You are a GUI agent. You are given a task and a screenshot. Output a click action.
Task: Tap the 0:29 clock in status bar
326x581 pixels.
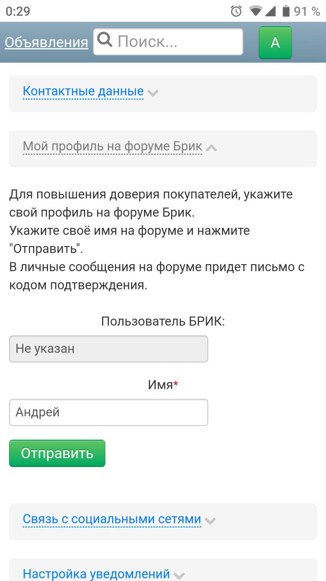[x=18, y=11]
